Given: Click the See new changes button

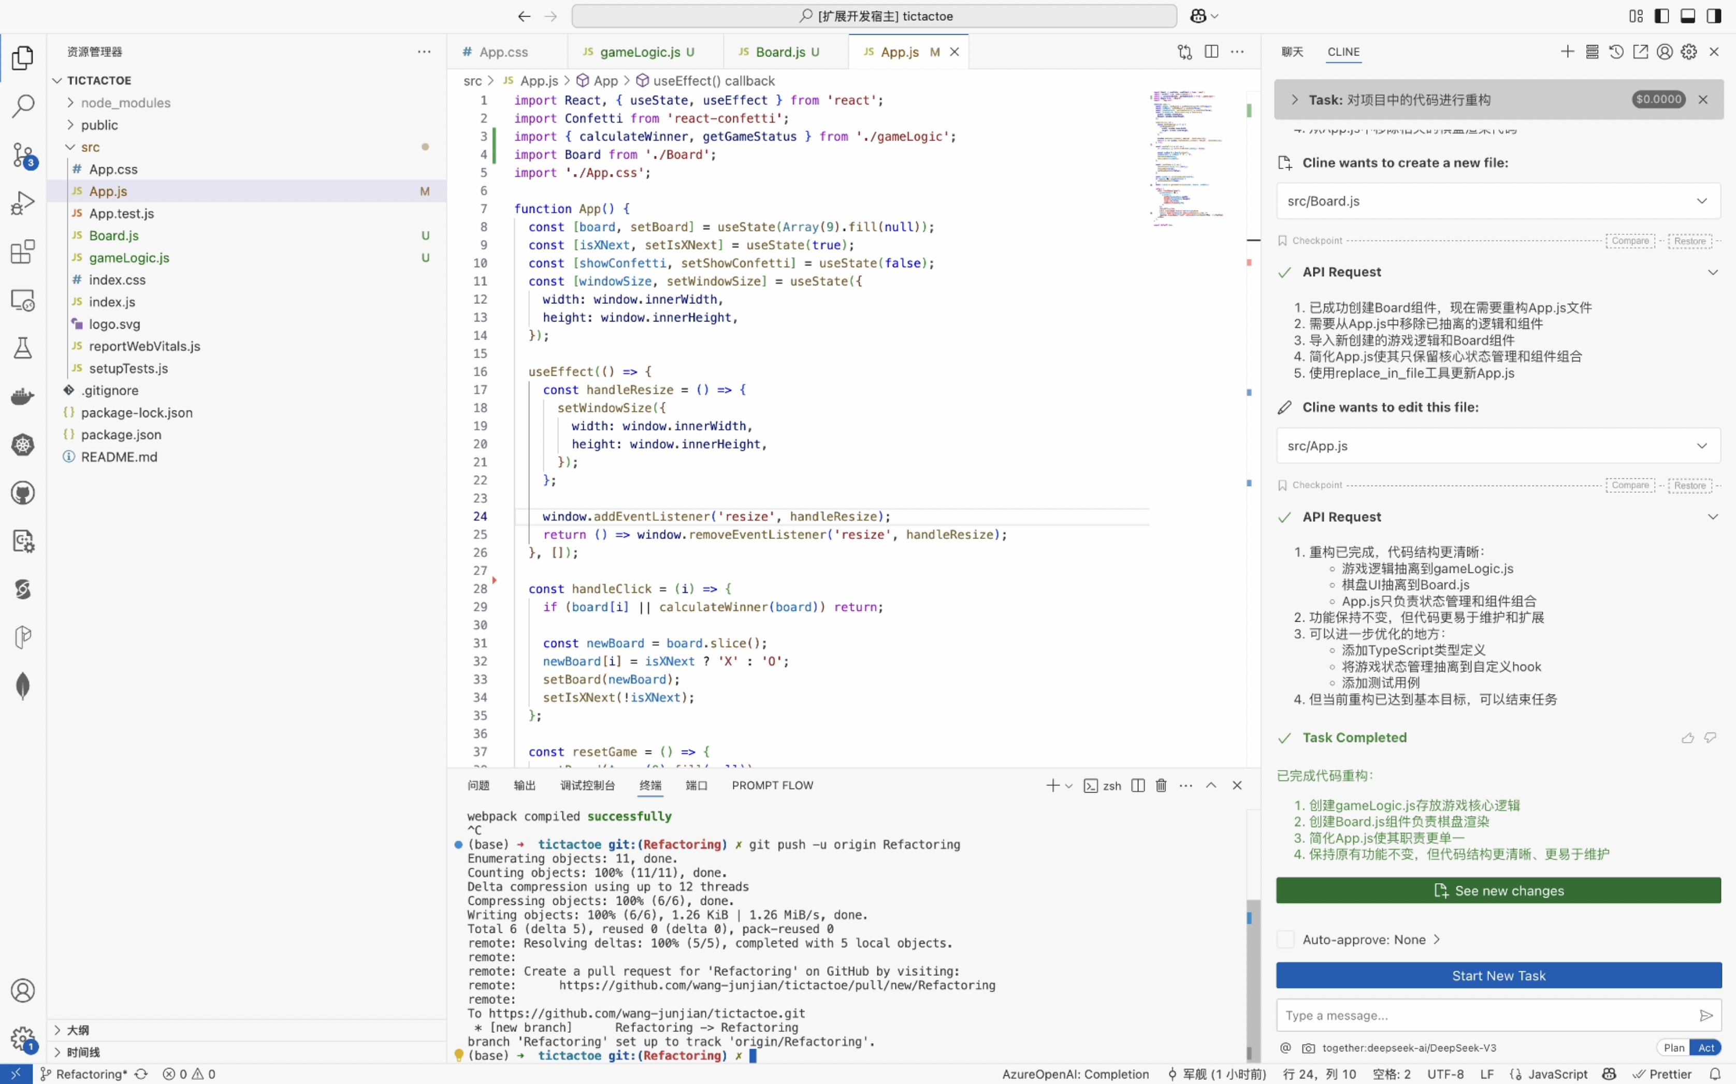Looking at the screenshot, I should [x=1498, y=890].
